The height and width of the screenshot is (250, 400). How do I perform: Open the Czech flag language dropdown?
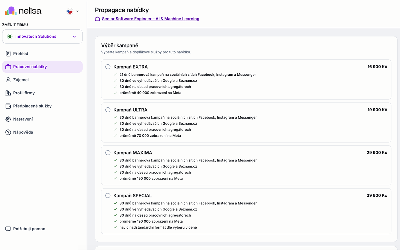[73, 11]
